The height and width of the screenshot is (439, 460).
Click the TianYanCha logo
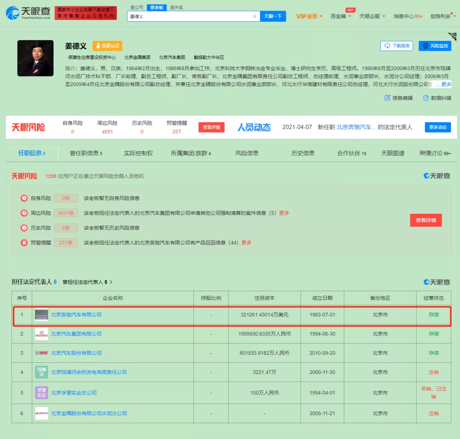(x=28, y=13)
